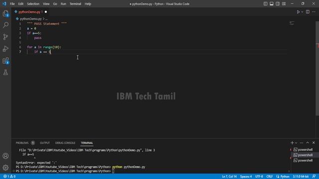Click Spaces: 4 indentation setting
The height and width of the screenshot is (179, 319).
click(x=246, y=177)
